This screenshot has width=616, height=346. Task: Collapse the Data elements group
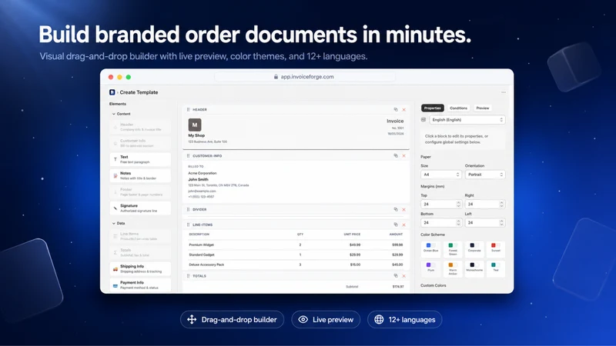point(119,223)
